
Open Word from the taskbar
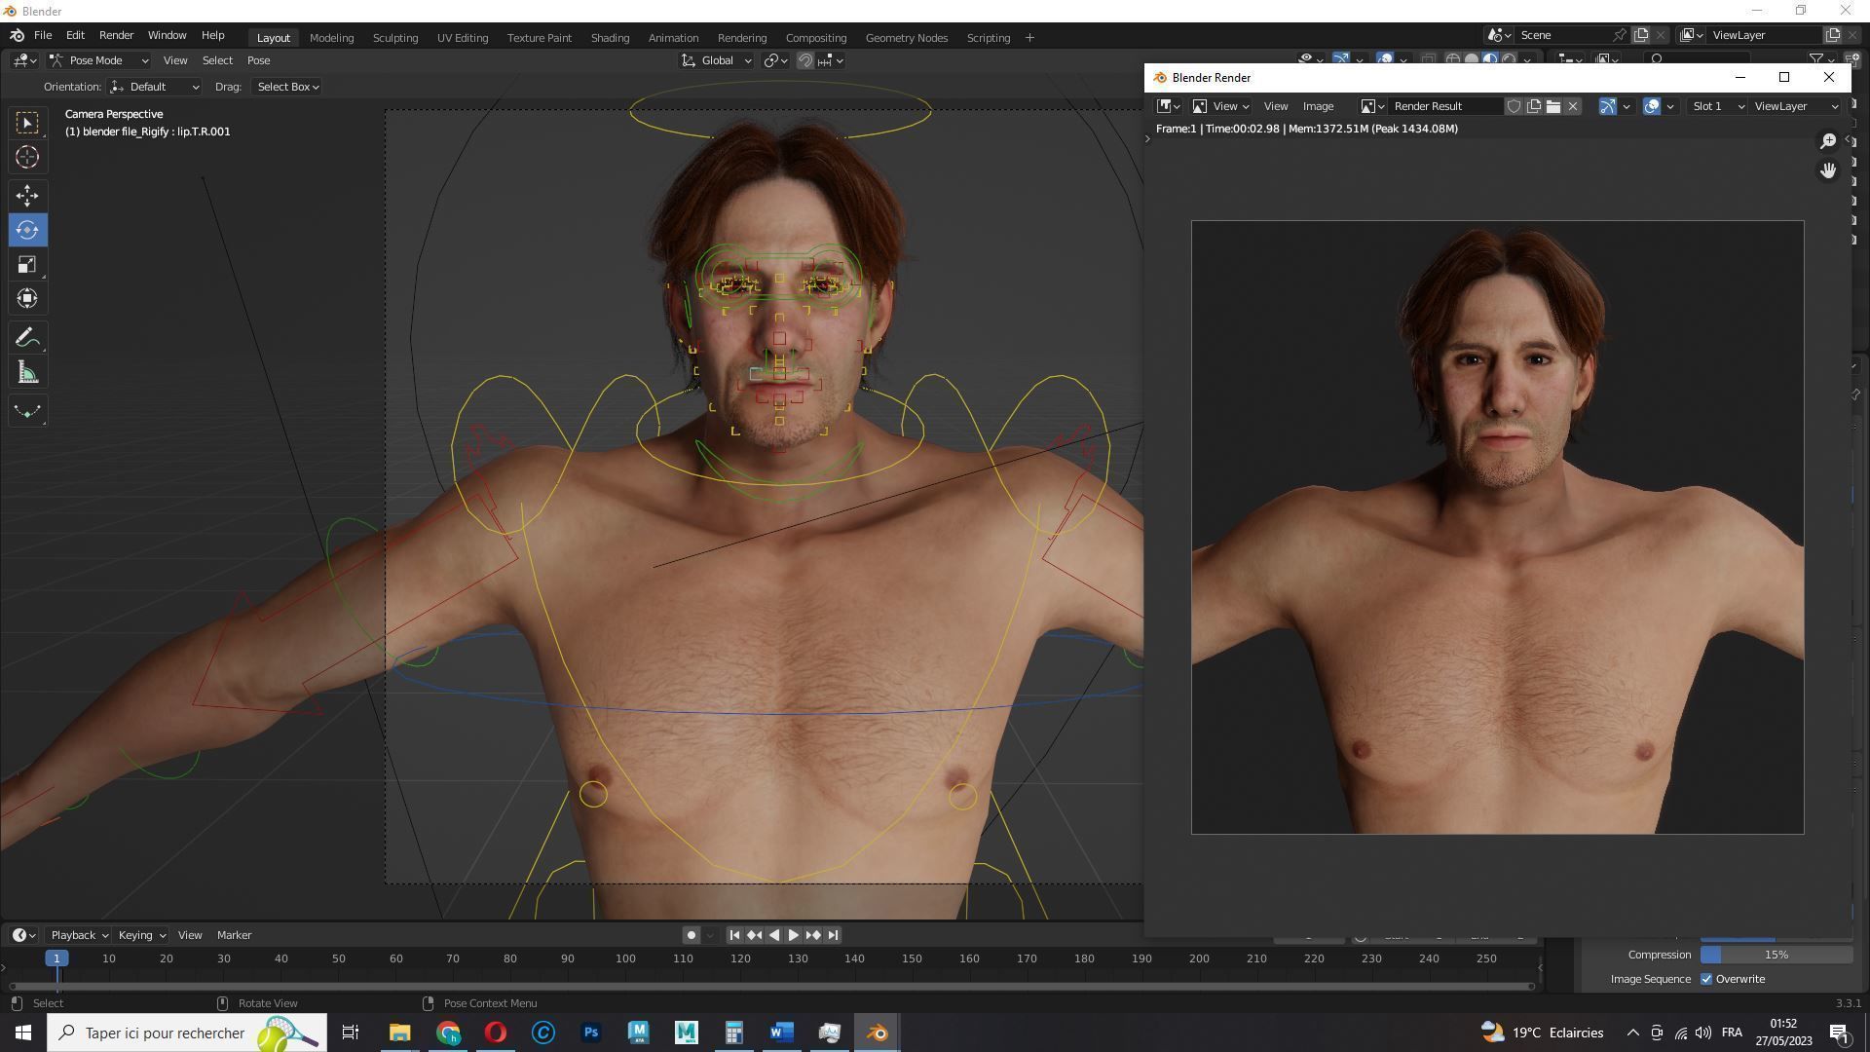point(781,1033)
